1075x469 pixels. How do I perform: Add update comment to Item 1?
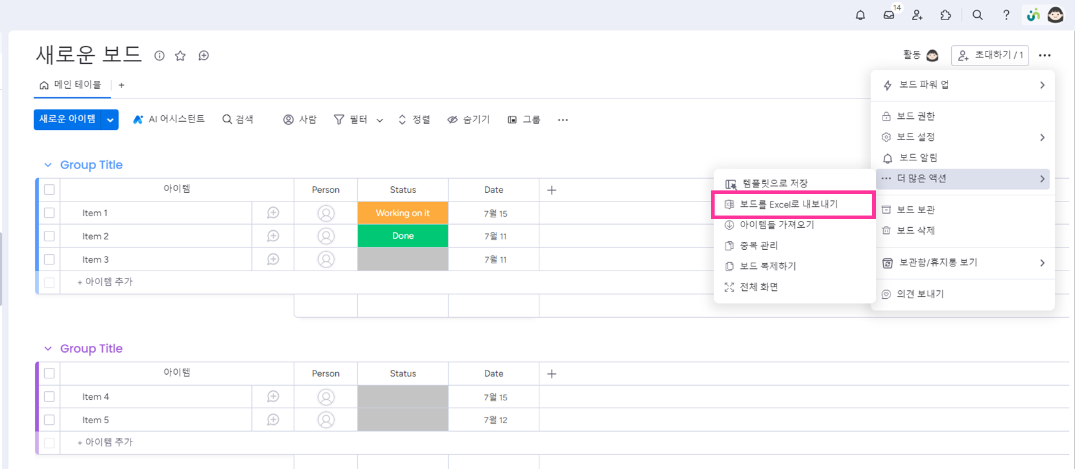pyautogui.click(x=273, y=213)
